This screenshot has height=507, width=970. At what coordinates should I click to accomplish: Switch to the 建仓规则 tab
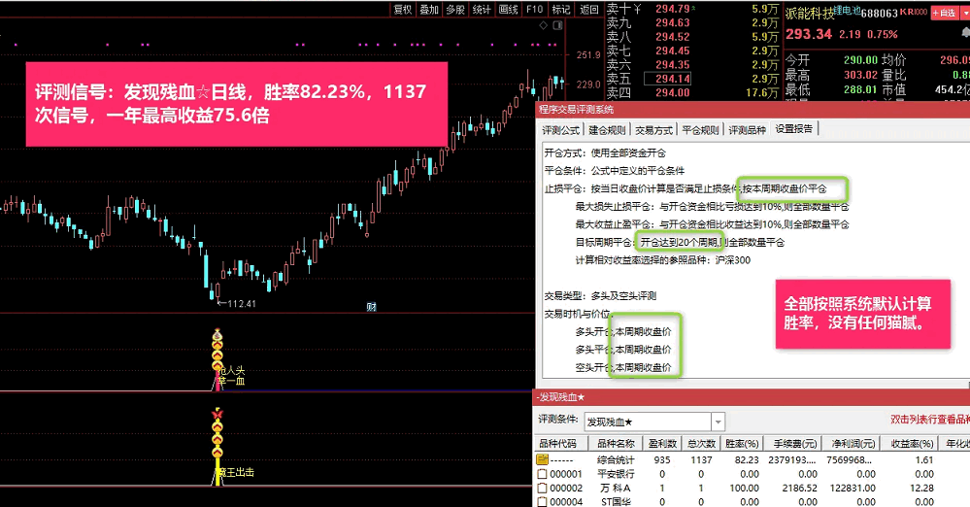(x=607, y=130)
